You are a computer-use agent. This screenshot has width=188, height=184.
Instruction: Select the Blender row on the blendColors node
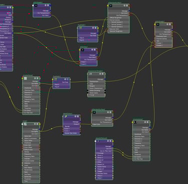(x=72, y=126)
